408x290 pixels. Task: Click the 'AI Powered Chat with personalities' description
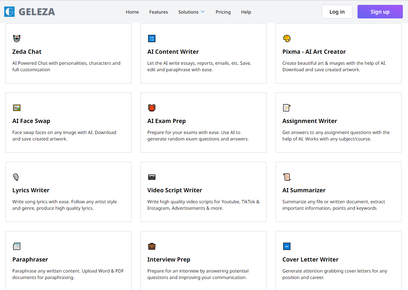[66, 66]
